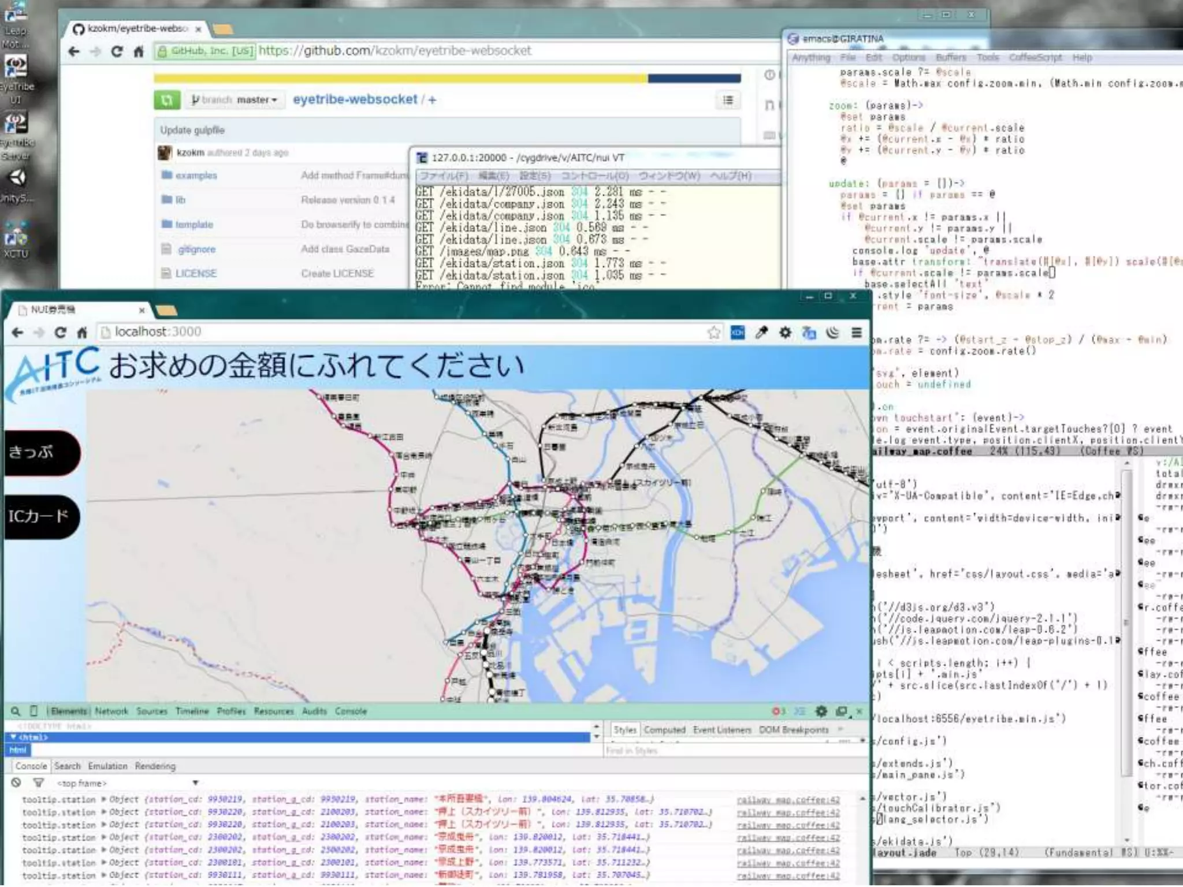
Task: Collapse the html node in Elements tree
Action: [13, 737]
